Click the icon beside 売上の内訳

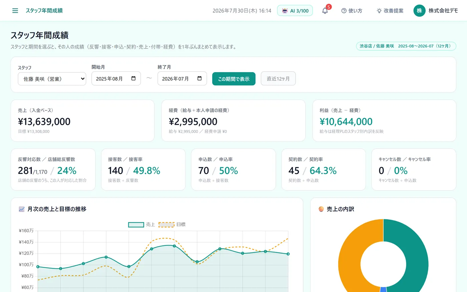point(321,209)
